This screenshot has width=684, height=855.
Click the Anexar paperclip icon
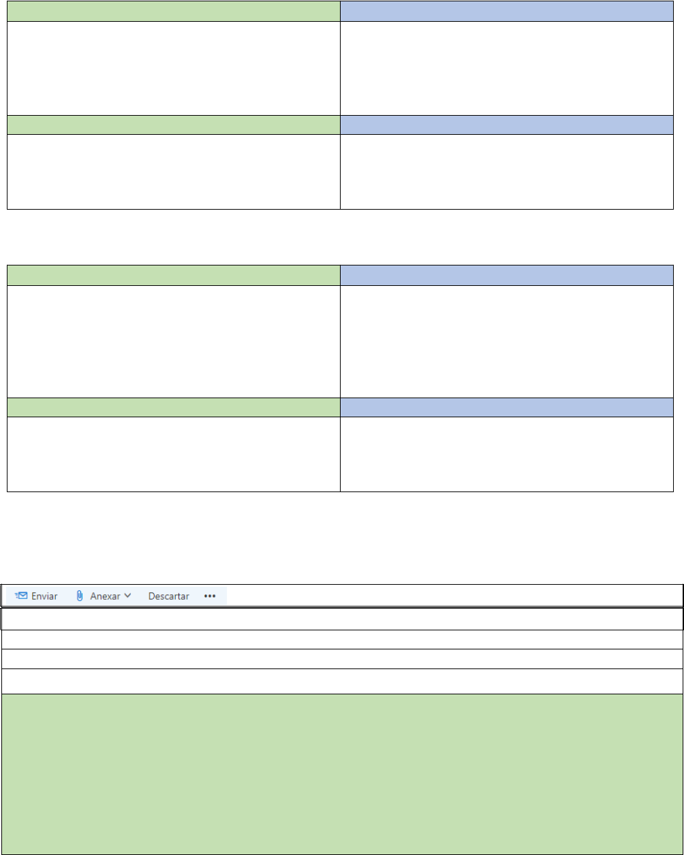(80, 596)
